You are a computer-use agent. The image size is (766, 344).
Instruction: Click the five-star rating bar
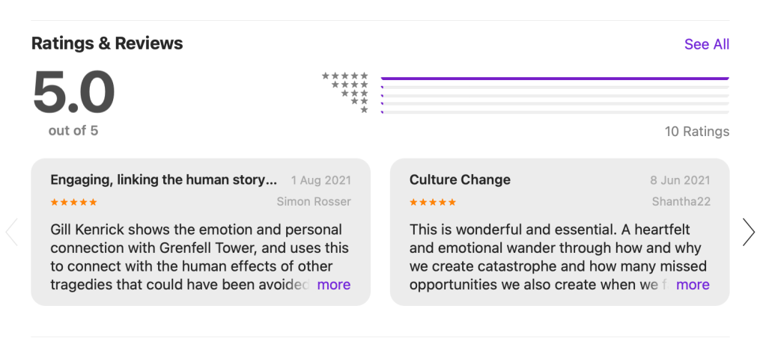pos(554,78)
